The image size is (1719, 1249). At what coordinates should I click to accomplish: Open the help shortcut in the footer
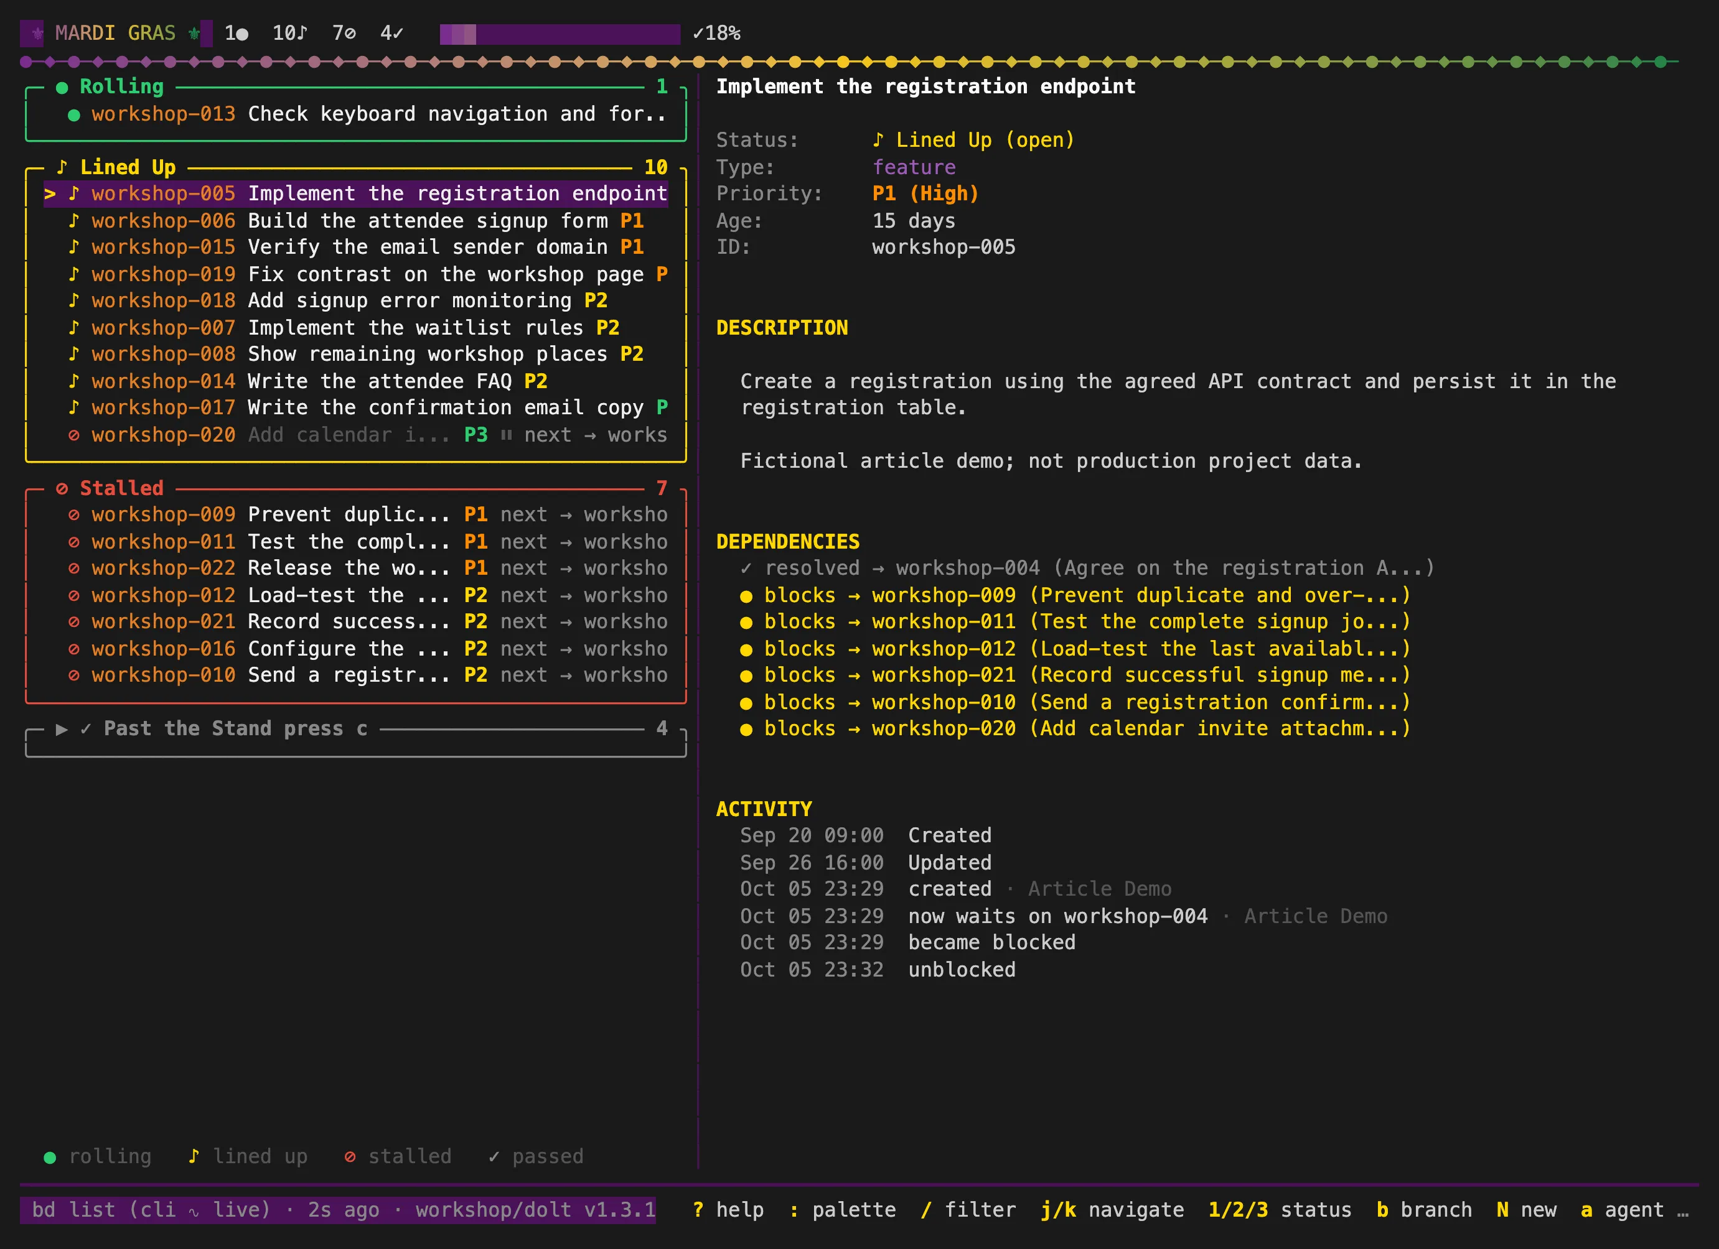click(x=728, y=1210)
